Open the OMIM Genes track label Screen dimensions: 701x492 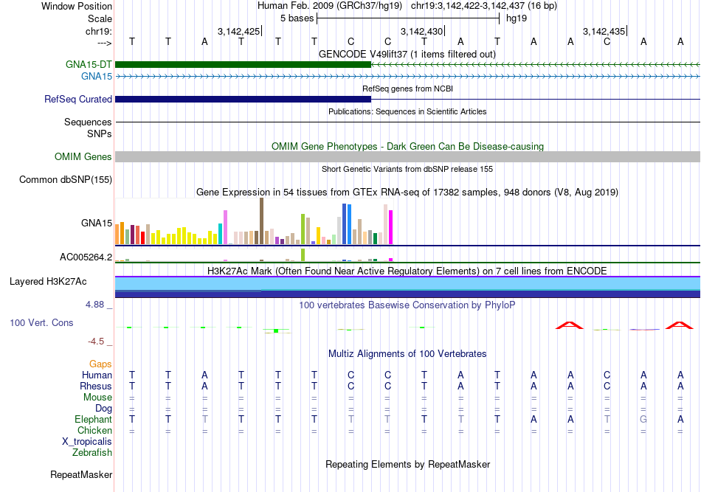pyautogui.click(x=83, y=157)
